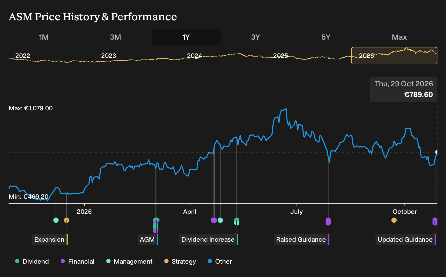Toggle the Strategy legend filter

[x=180, y=261]
